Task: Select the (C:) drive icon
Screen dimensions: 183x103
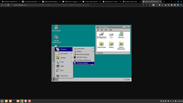Action: (x=111, y=35)
